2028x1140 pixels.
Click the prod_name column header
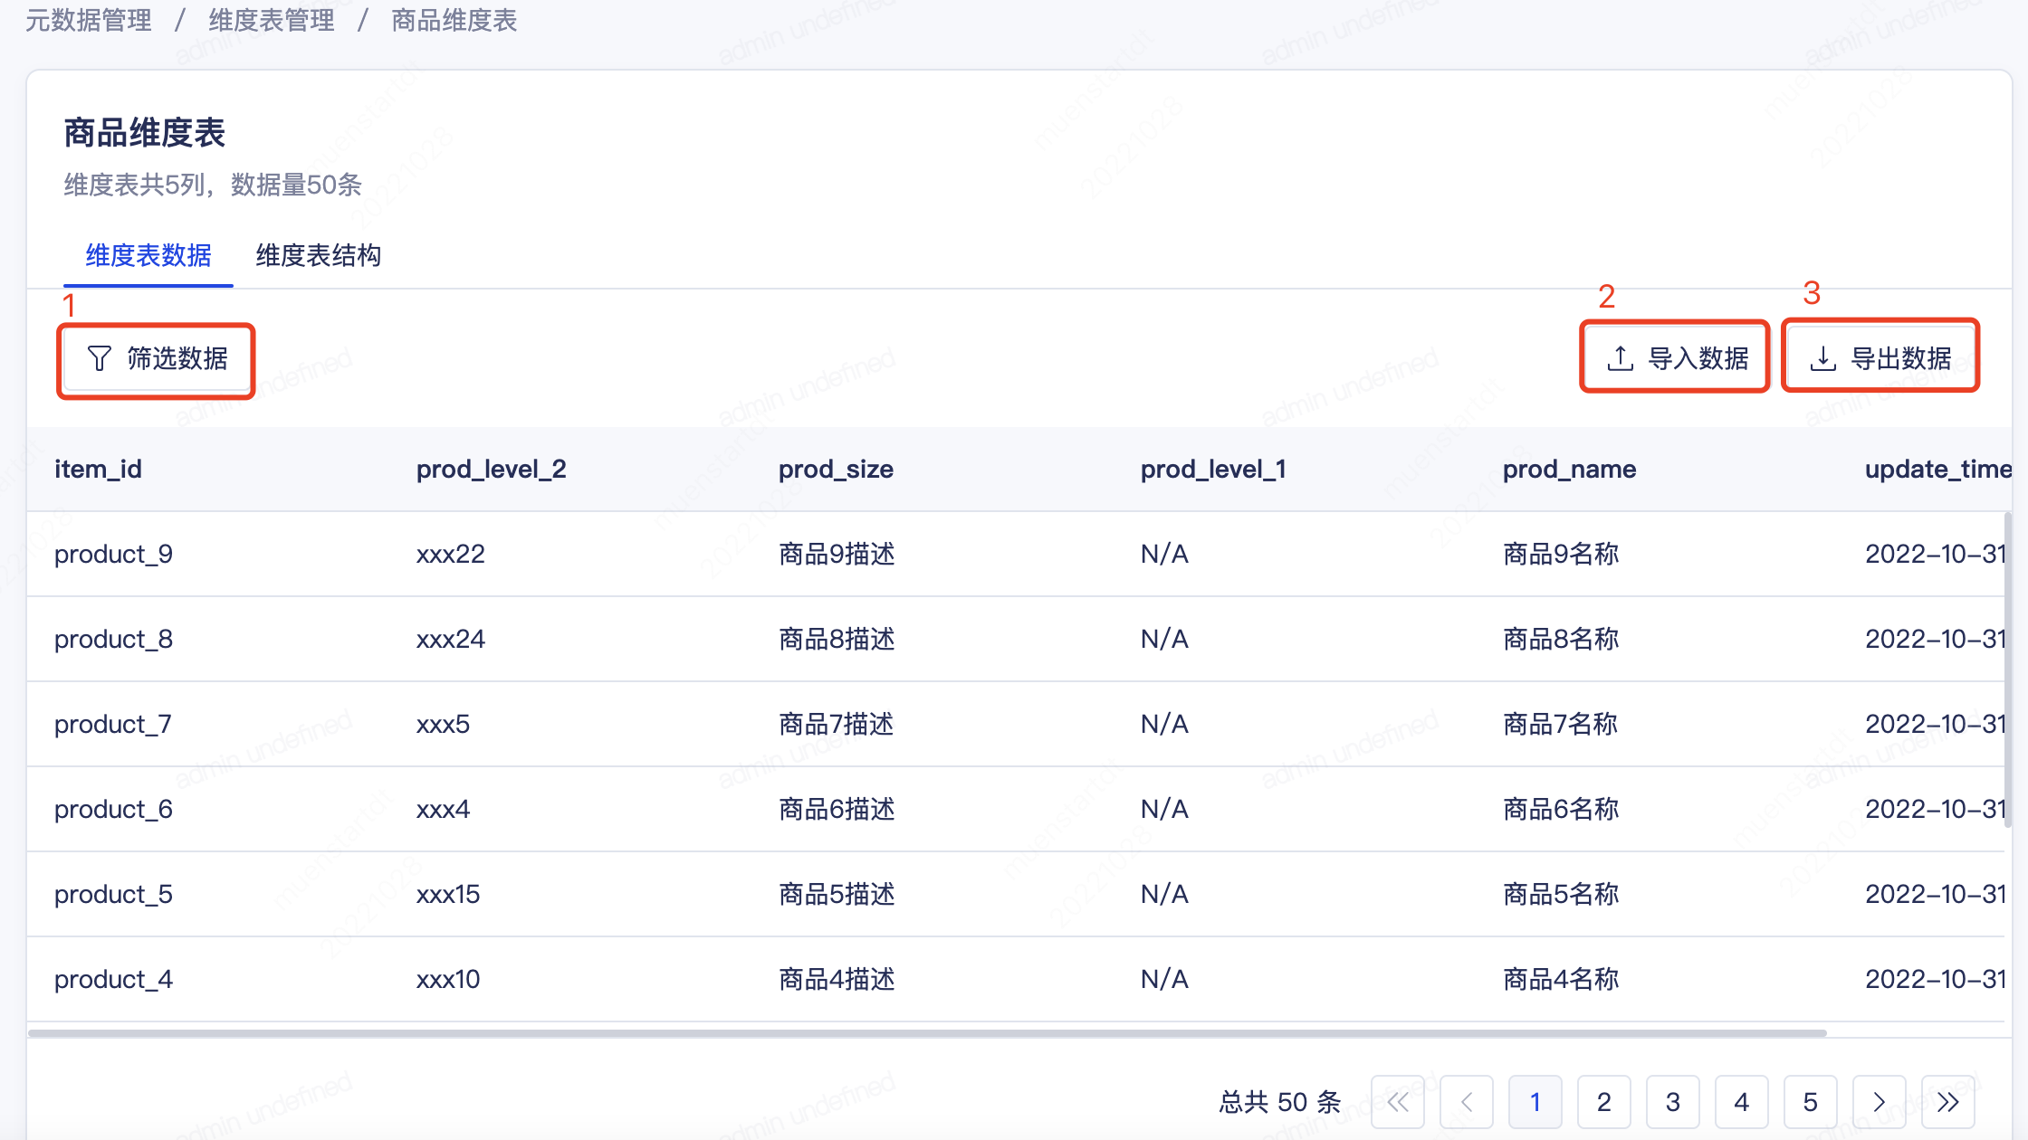point(1569,469)
